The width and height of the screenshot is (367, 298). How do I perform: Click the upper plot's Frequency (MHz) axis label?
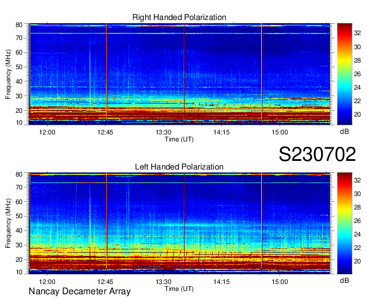coord(8,74)
